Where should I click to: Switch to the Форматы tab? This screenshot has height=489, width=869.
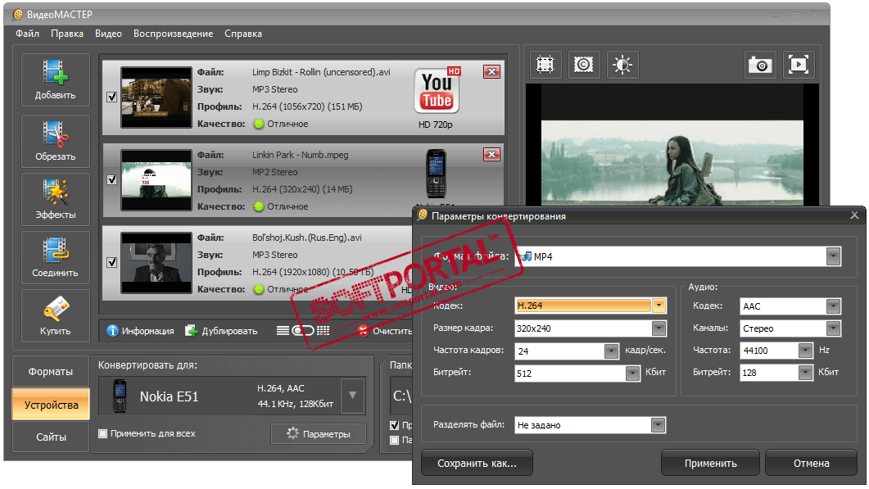[51, 372]
